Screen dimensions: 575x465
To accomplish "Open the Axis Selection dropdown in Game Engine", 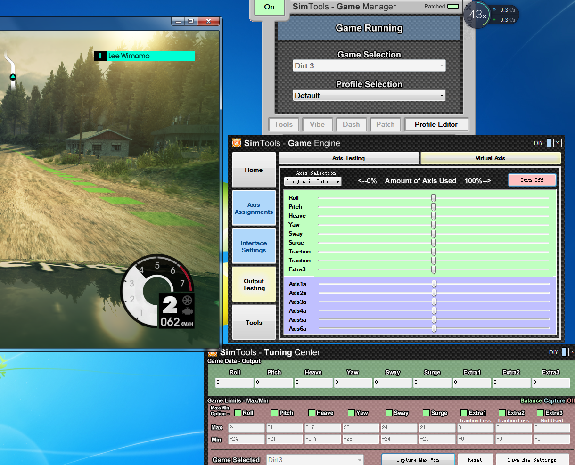I will (x=312, y=181).
